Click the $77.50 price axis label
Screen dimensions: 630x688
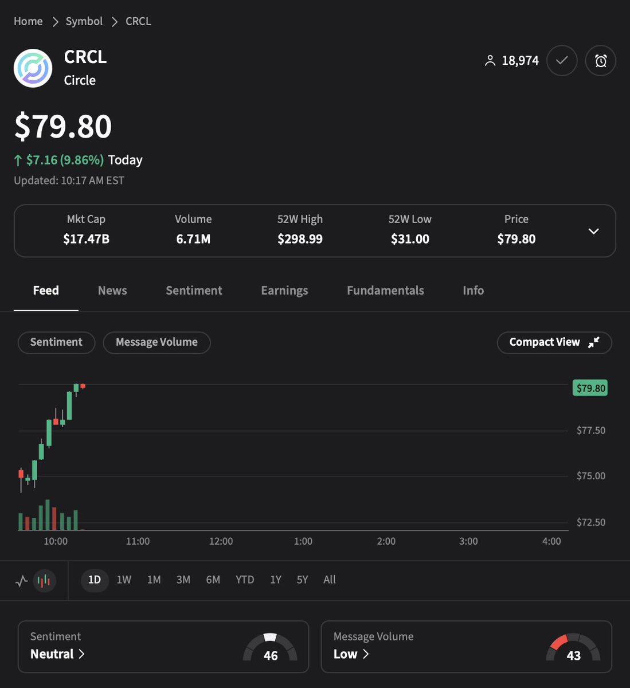[x=591, y=431]
